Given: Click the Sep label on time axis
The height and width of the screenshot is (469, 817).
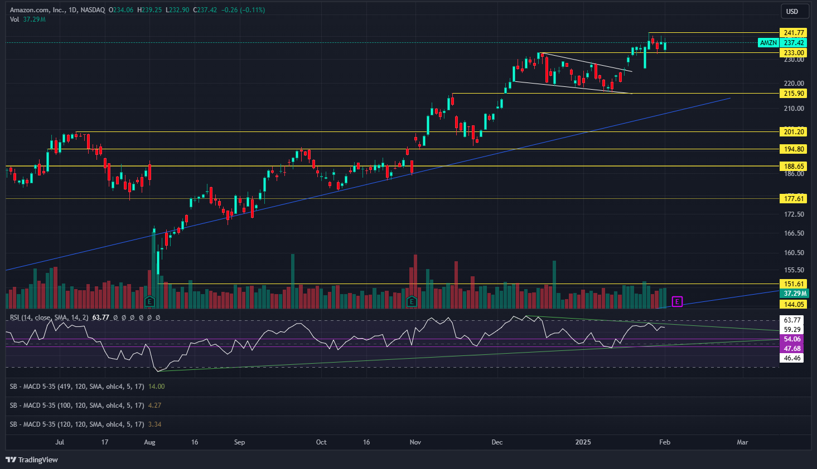Looking at the screenshot, I should click(239, 442).
